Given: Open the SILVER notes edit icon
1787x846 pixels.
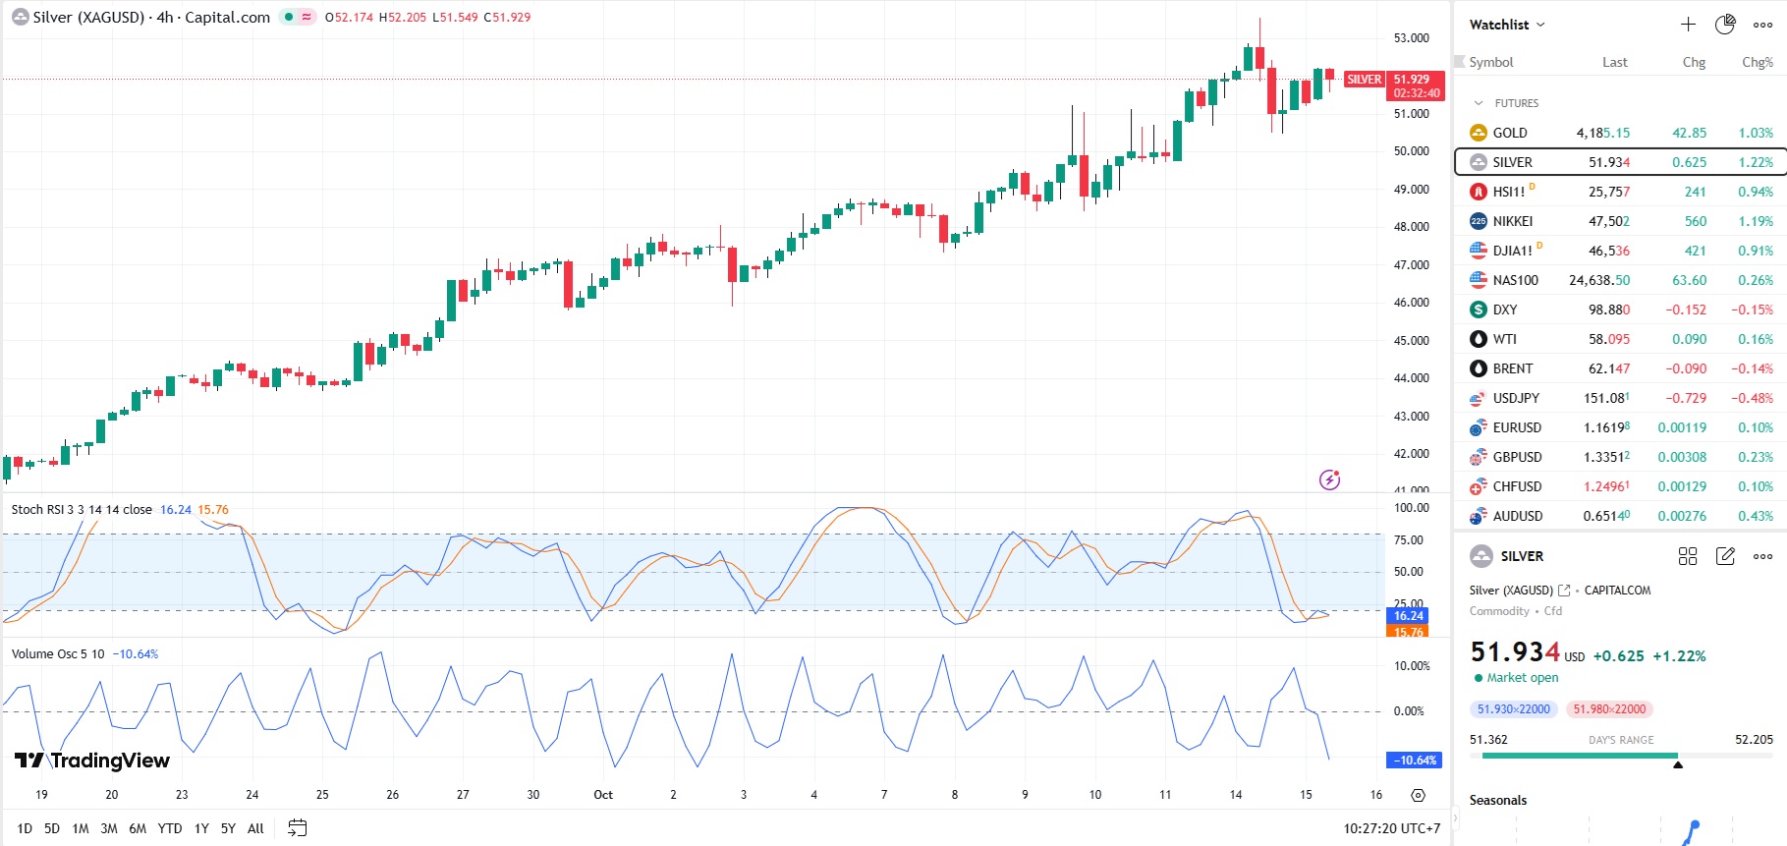Looking at the screenshot, I should pyautogui.click(x=1725, y=556).
